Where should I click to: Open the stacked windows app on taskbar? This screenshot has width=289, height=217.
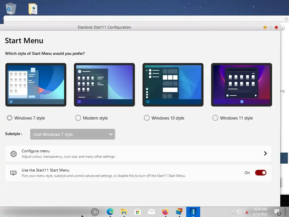coord(179,212)
